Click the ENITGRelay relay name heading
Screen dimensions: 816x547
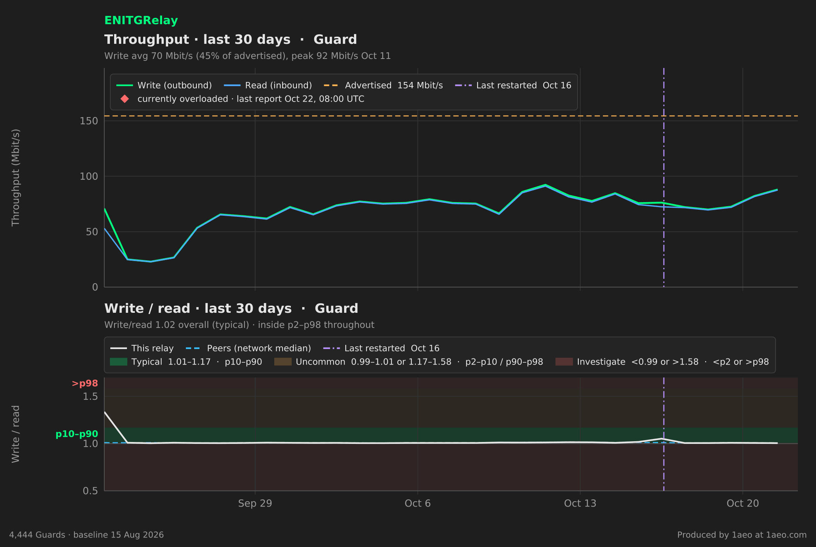tap(141, 20)
